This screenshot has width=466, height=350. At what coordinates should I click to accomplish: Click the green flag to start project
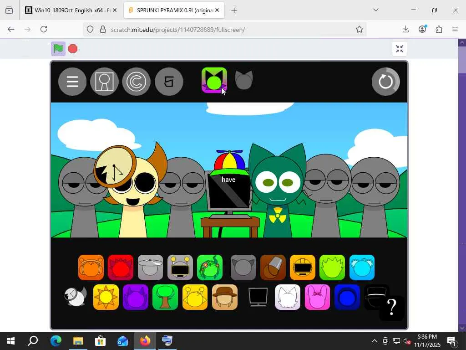click(58, 48)
